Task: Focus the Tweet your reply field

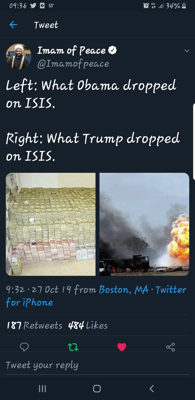Action: 97,365
